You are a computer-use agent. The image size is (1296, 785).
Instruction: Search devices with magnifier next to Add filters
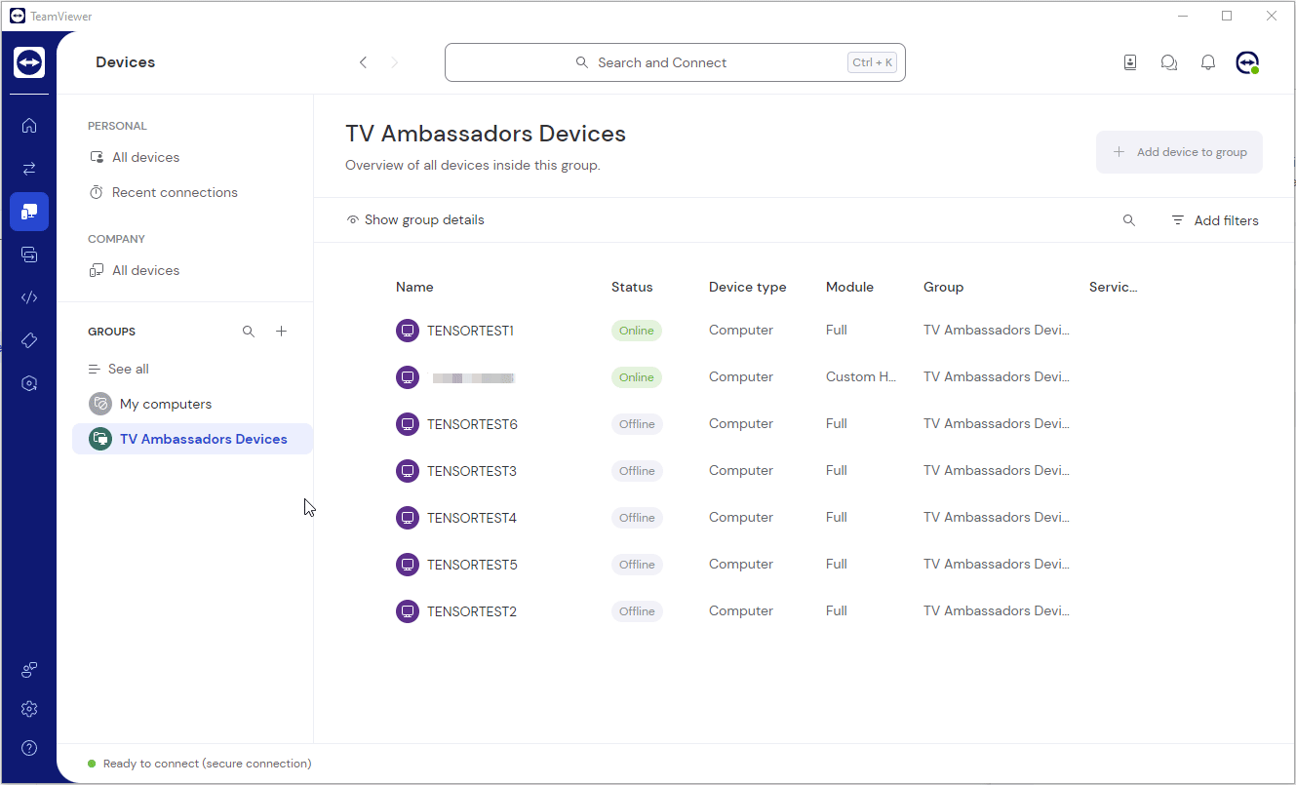coord(1129,220)
